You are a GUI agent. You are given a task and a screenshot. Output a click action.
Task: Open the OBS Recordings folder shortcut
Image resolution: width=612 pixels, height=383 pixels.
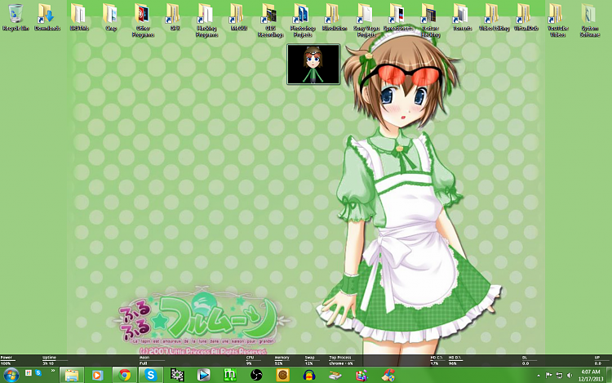coord(270,20)
